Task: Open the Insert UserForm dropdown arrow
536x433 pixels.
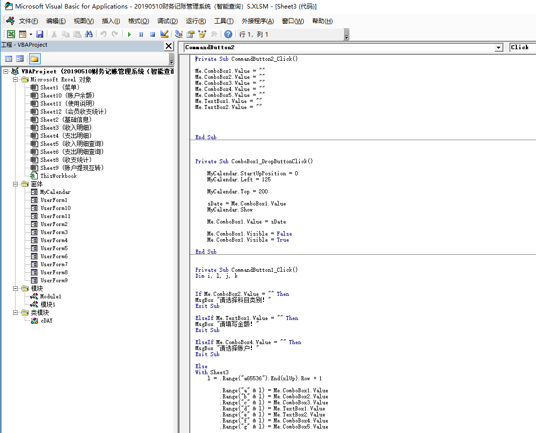Action: (x=31, y=34)
